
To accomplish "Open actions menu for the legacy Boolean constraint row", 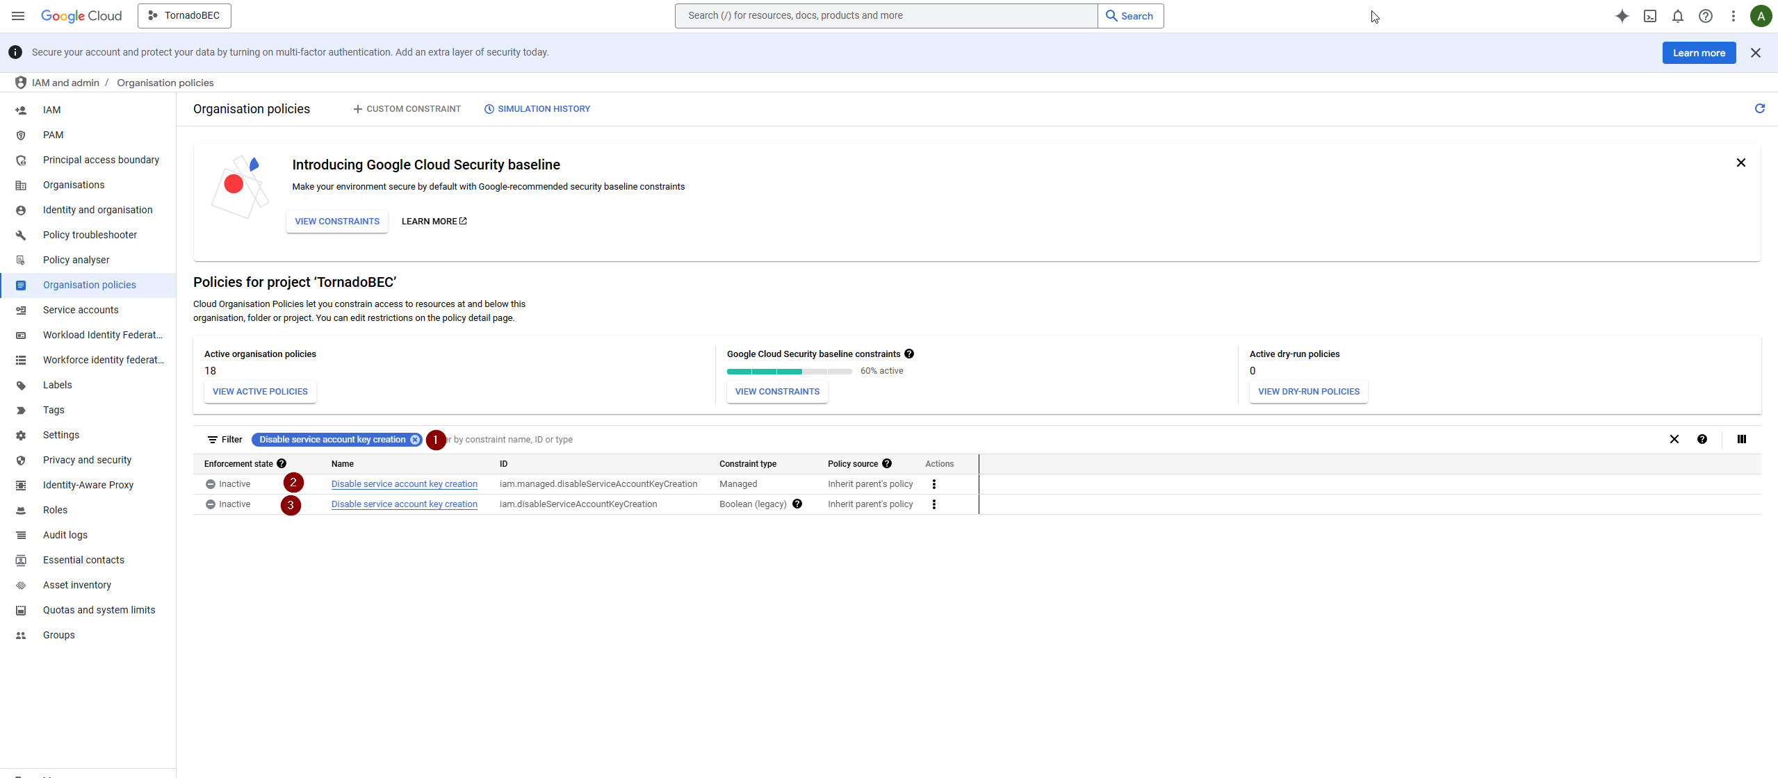I will pyautogui.click(x=934, y=504).
